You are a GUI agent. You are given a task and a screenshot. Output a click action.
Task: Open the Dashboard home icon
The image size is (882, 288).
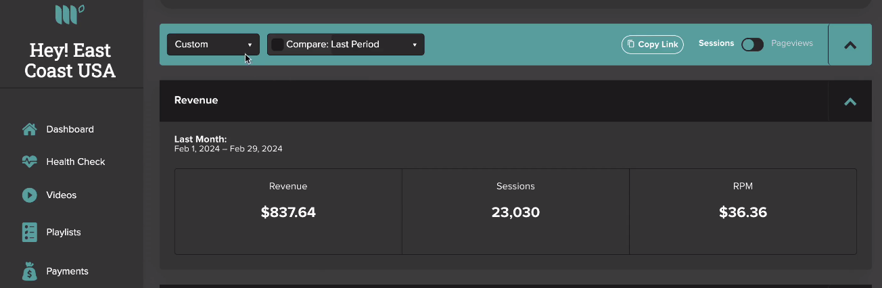(x=29, y=129)
